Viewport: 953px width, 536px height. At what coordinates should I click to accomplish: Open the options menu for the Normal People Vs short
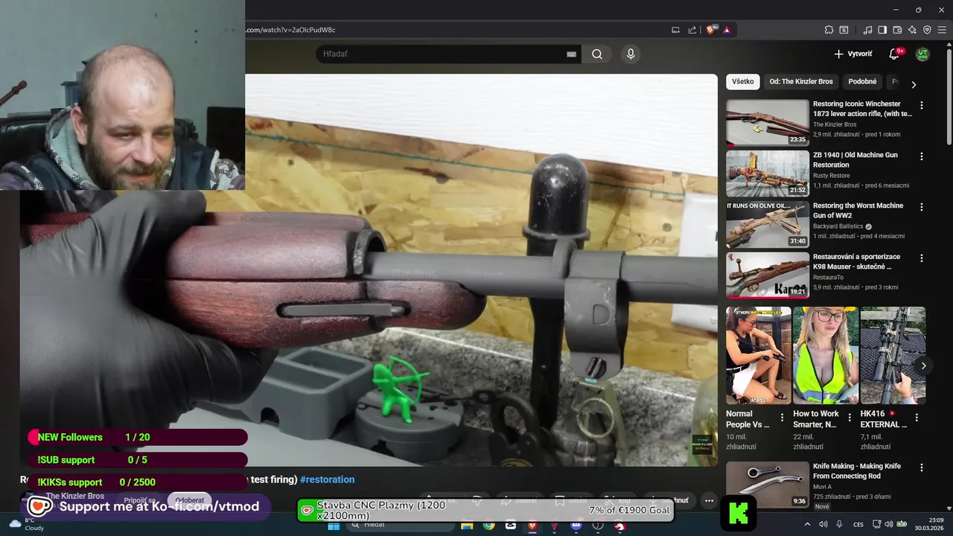(782, 418)
